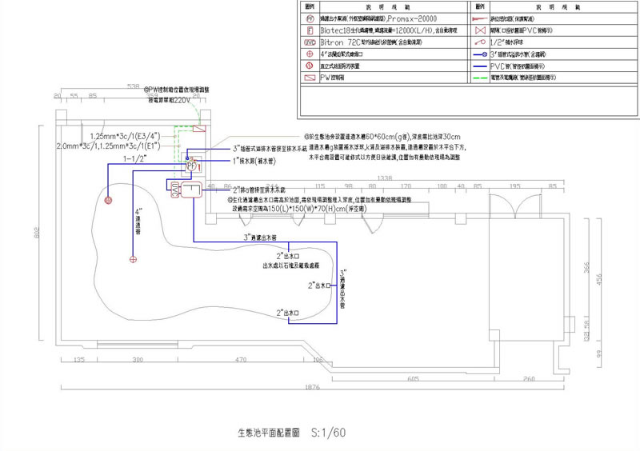The image size is (640, 451).
Task: Click the 4" drain inlet symbol inside the pond
Action: 133,259
